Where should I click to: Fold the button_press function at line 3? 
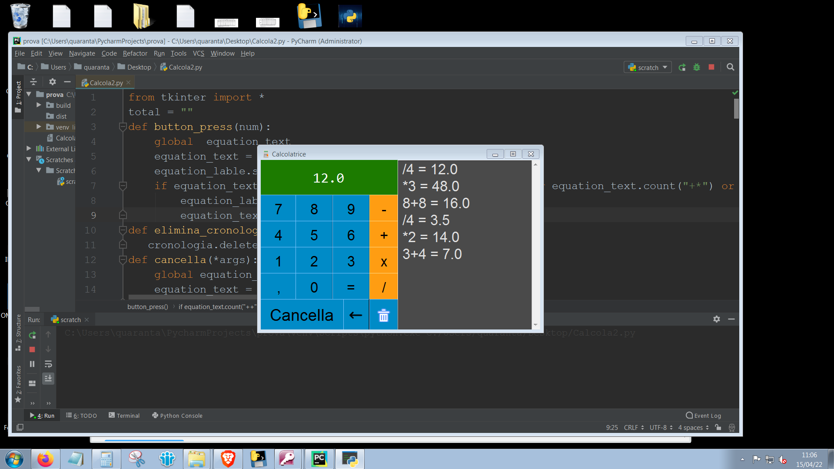[123, 127]
